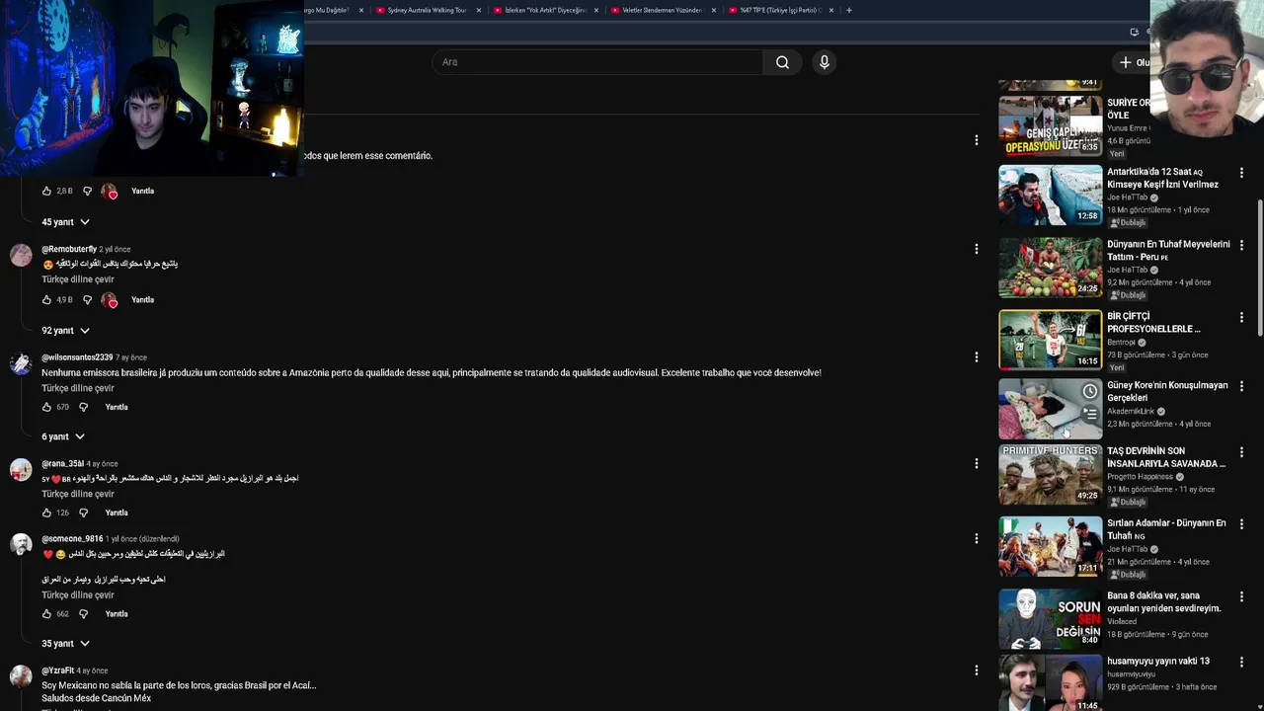Switch to the Mu Dağıtıldı? tab

click(326, 10)
